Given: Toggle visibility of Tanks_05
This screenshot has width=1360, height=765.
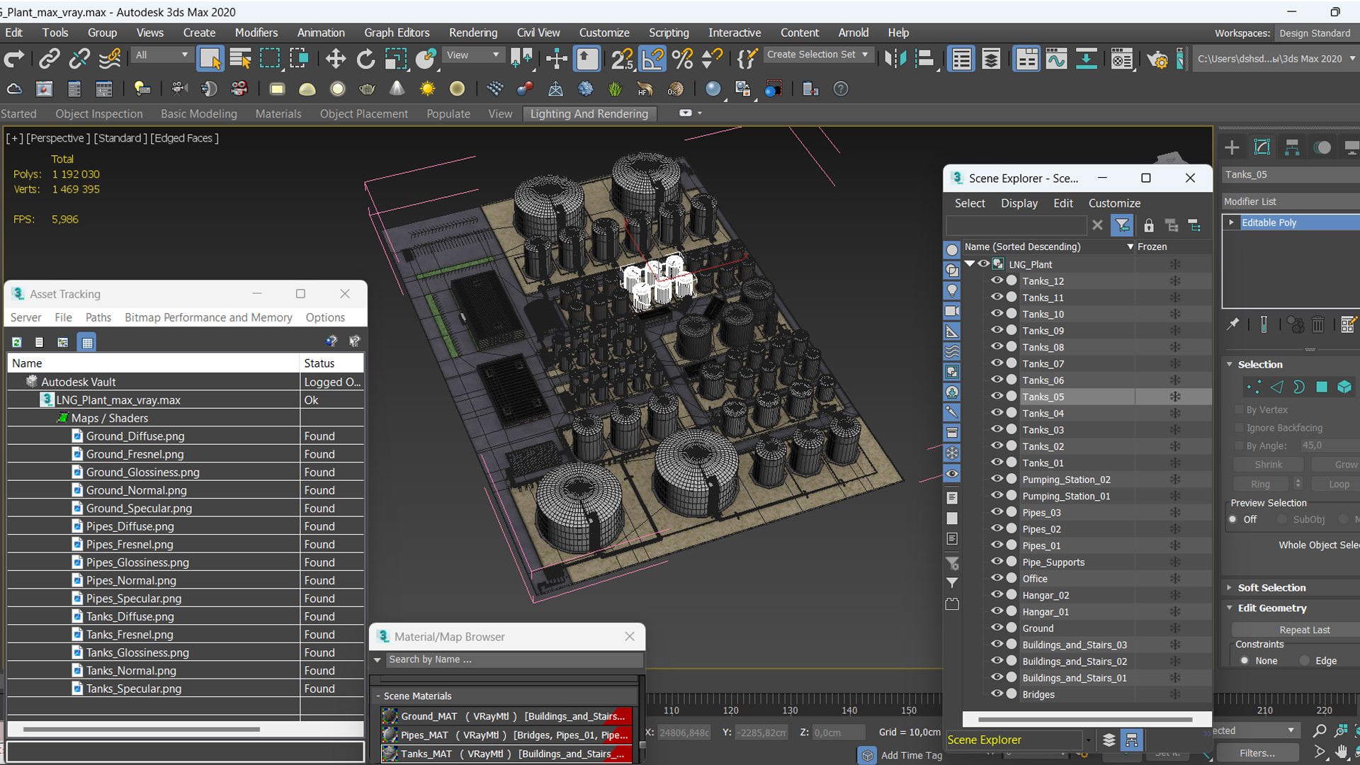Looking at the screenshot, I should [x=997, y=396].
